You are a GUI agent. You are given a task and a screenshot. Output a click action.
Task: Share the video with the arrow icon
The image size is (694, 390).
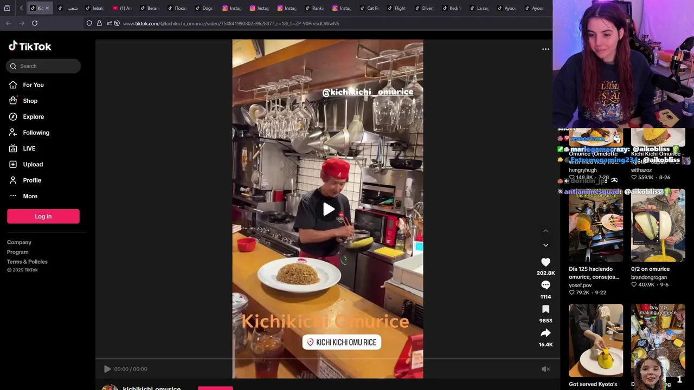pos(546,333)
